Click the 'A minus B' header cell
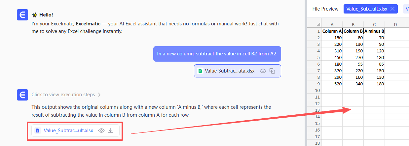Viewport: 409px width, 146px height. point(374,31)
